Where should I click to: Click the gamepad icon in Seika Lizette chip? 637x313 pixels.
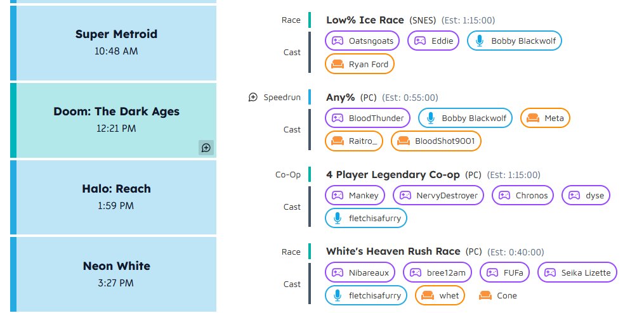(x=550, y=272)
